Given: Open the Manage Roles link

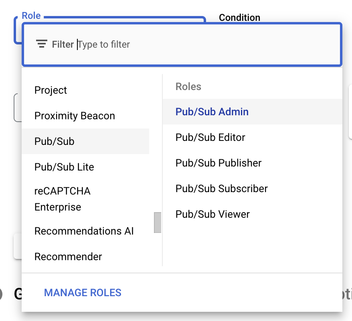Looking at the screenshot, I should 83,293.
